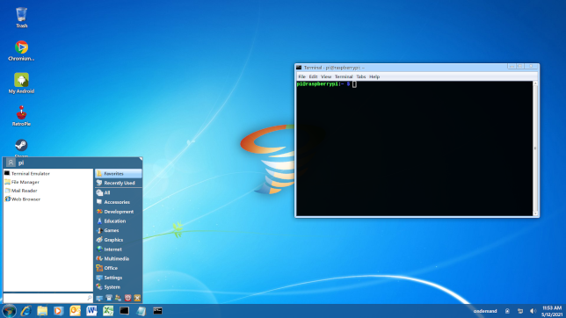Select the Recently Used category
Viewport: 566px width, 318px height.
pos(119,183)
